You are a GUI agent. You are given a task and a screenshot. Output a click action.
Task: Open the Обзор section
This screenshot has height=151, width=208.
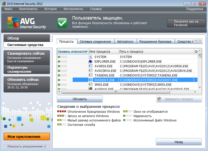[27, 38]
